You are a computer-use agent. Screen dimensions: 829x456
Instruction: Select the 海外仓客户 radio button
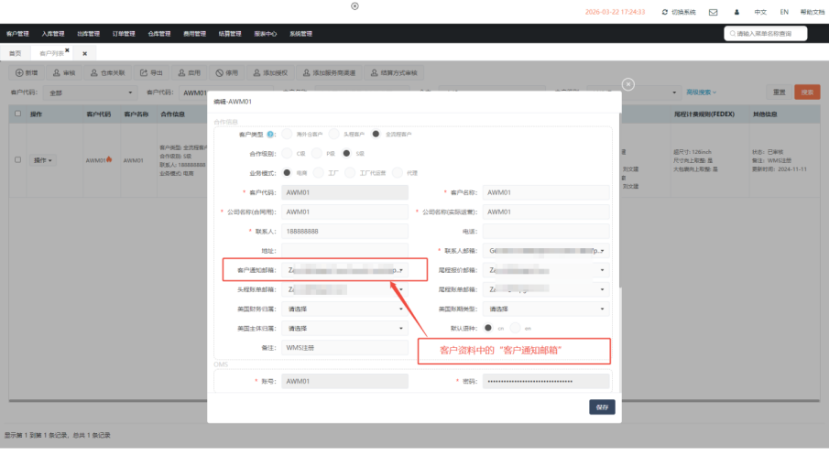288,135
